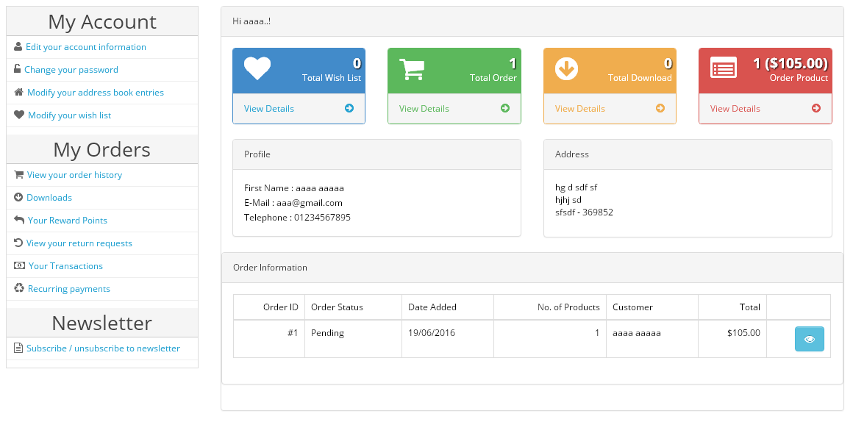The height and width of the screenshot is (422, 853).
Task: Open Subscribe / unsubscribe to newsletter
Action: point(104,348)
